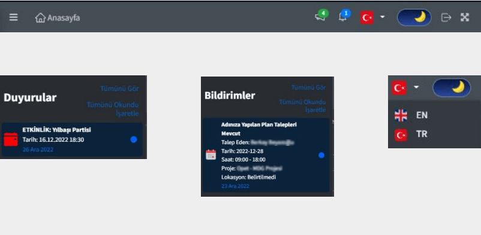This screenshot has width=481, height=235.
Task: Toggle the moon switch in language panel
Action: [x=451, y=87]
